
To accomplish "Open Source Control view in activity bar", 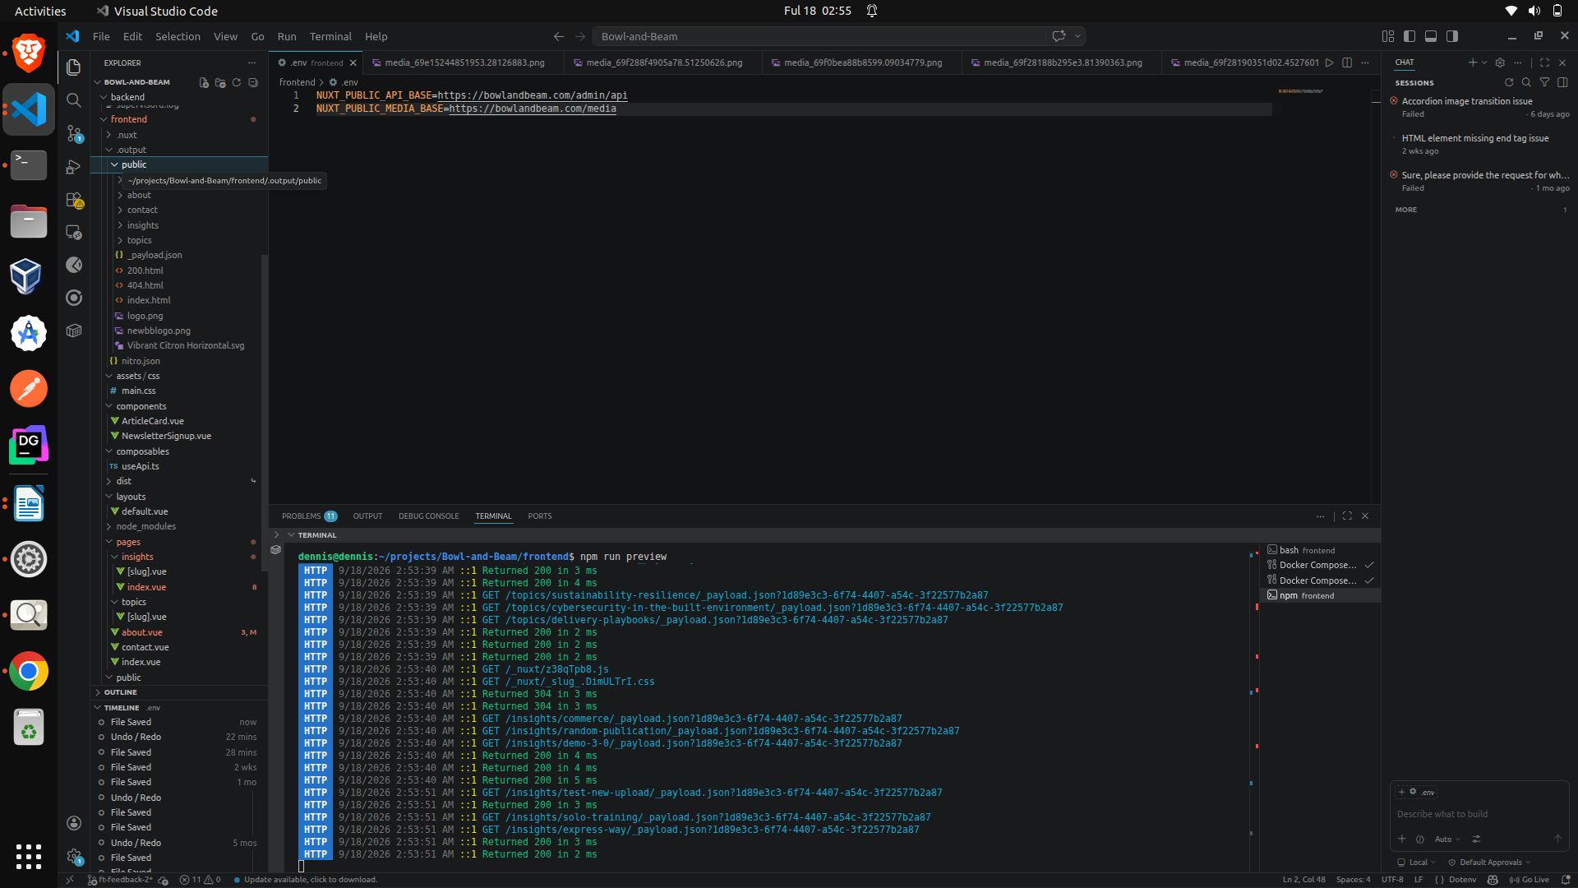I will click(x=74, y=133).
